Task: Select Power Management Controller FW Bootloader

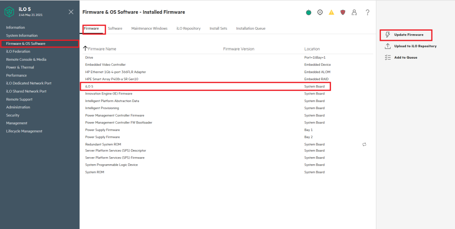Action: click(228, 122)
